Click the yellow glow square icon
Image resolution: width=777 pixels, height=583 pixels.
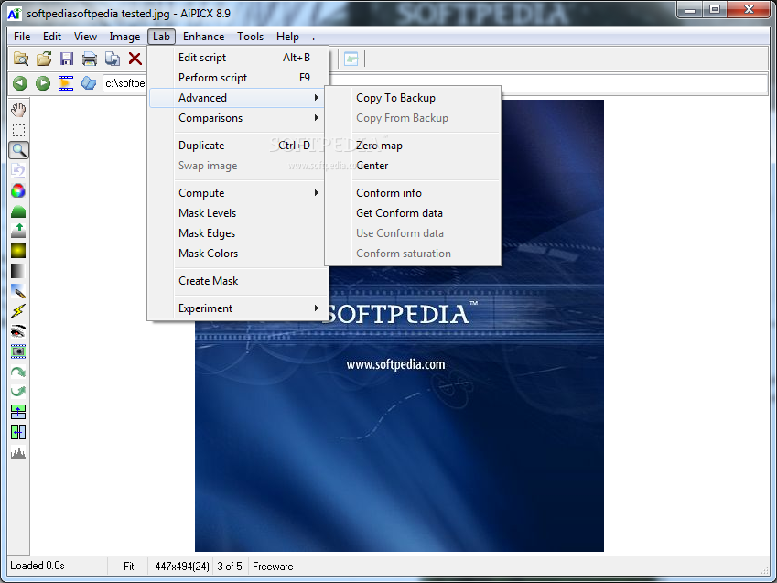pyautogui.click(x=18, y=251)
